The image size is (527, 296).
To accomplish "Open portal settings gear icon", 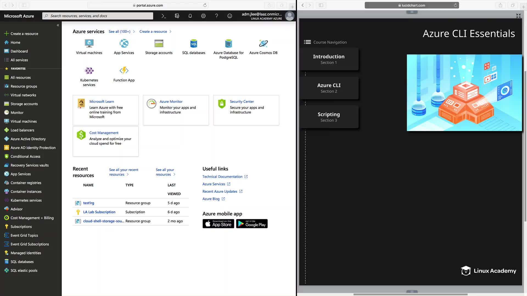I will [x=203, y=16].
